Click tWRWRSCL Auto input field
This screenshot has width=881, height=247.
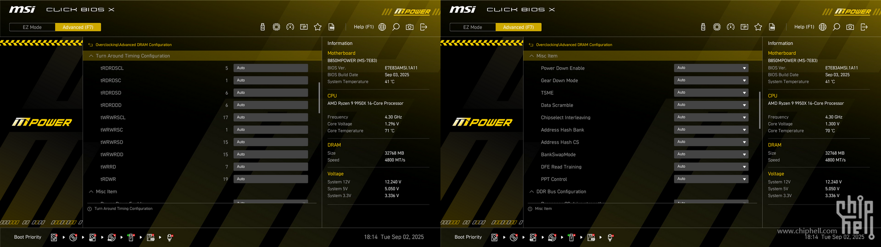[x=271, y=117]
